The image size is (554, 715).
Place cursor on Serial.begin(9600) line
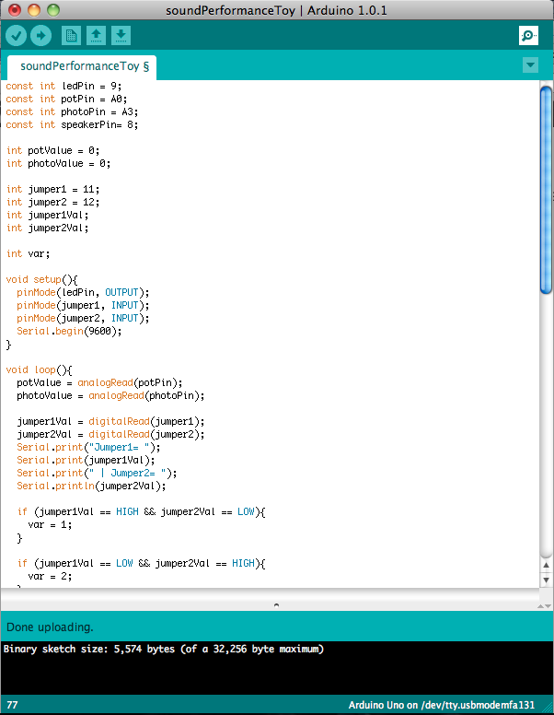click(x=69, y=331)
